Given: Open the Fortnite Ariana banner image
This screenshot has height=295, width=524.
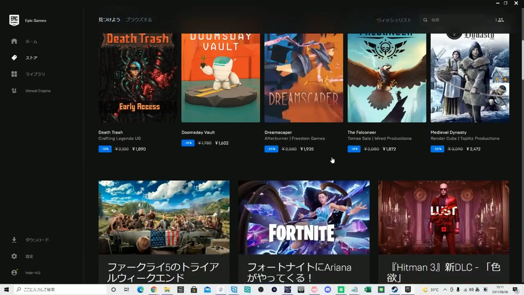Looking at the screenshot, I should click(304, 217).
